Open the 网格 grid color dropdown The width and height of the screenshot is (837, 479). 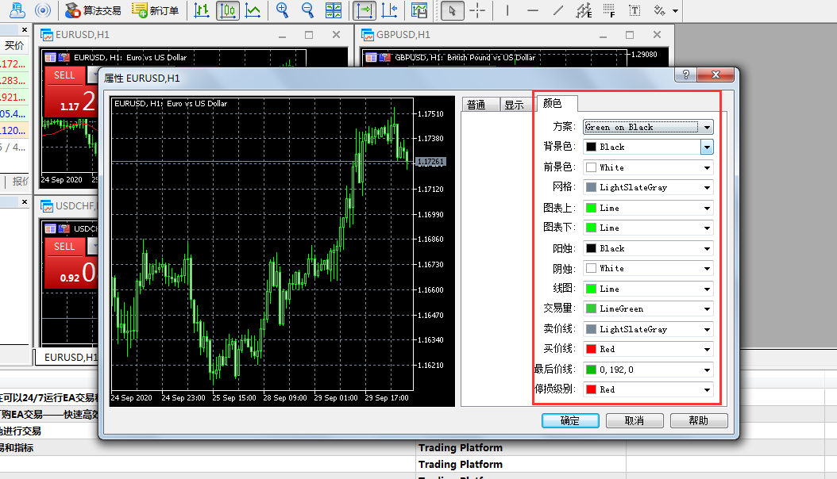[706, 188]
